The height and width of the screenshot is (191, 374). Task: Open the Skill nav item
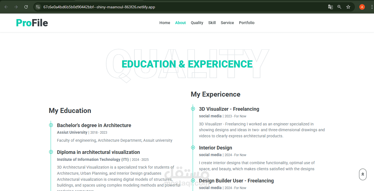click(x=212, y=23)
